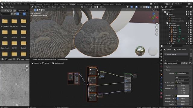Viewport: 193px width, 108px height.
Task: Toggle Scene collection exclude checkbox
Action: (x=186, y=12)
